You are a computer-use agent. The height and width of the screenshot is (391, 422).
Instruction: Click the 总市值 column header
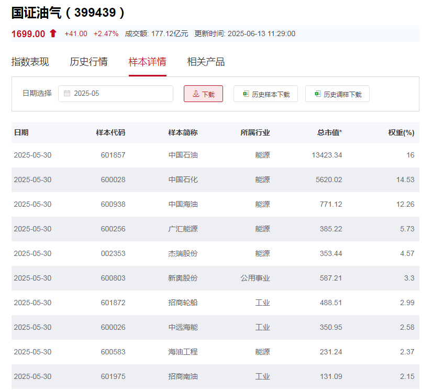[329, 132]
